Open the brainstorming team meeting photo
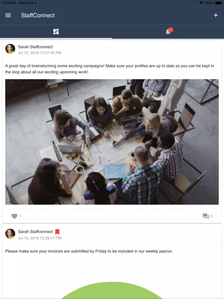 point(112,142)
